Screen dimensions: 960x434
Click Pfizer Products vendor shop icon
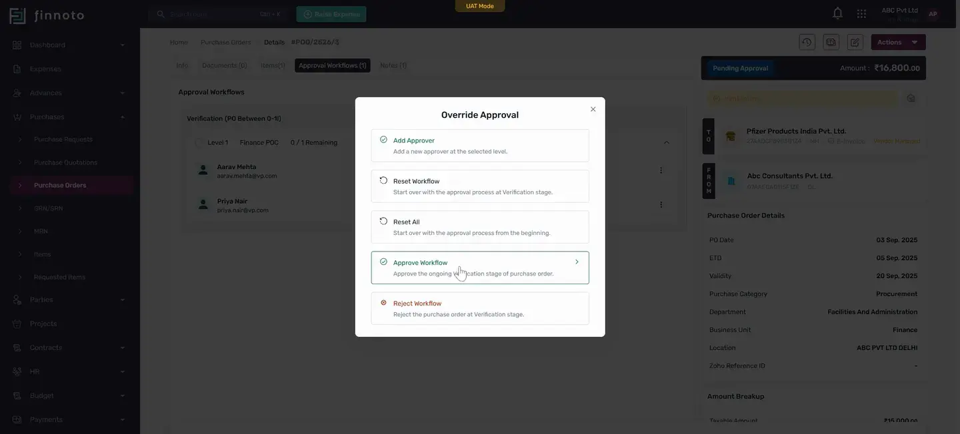731,136
